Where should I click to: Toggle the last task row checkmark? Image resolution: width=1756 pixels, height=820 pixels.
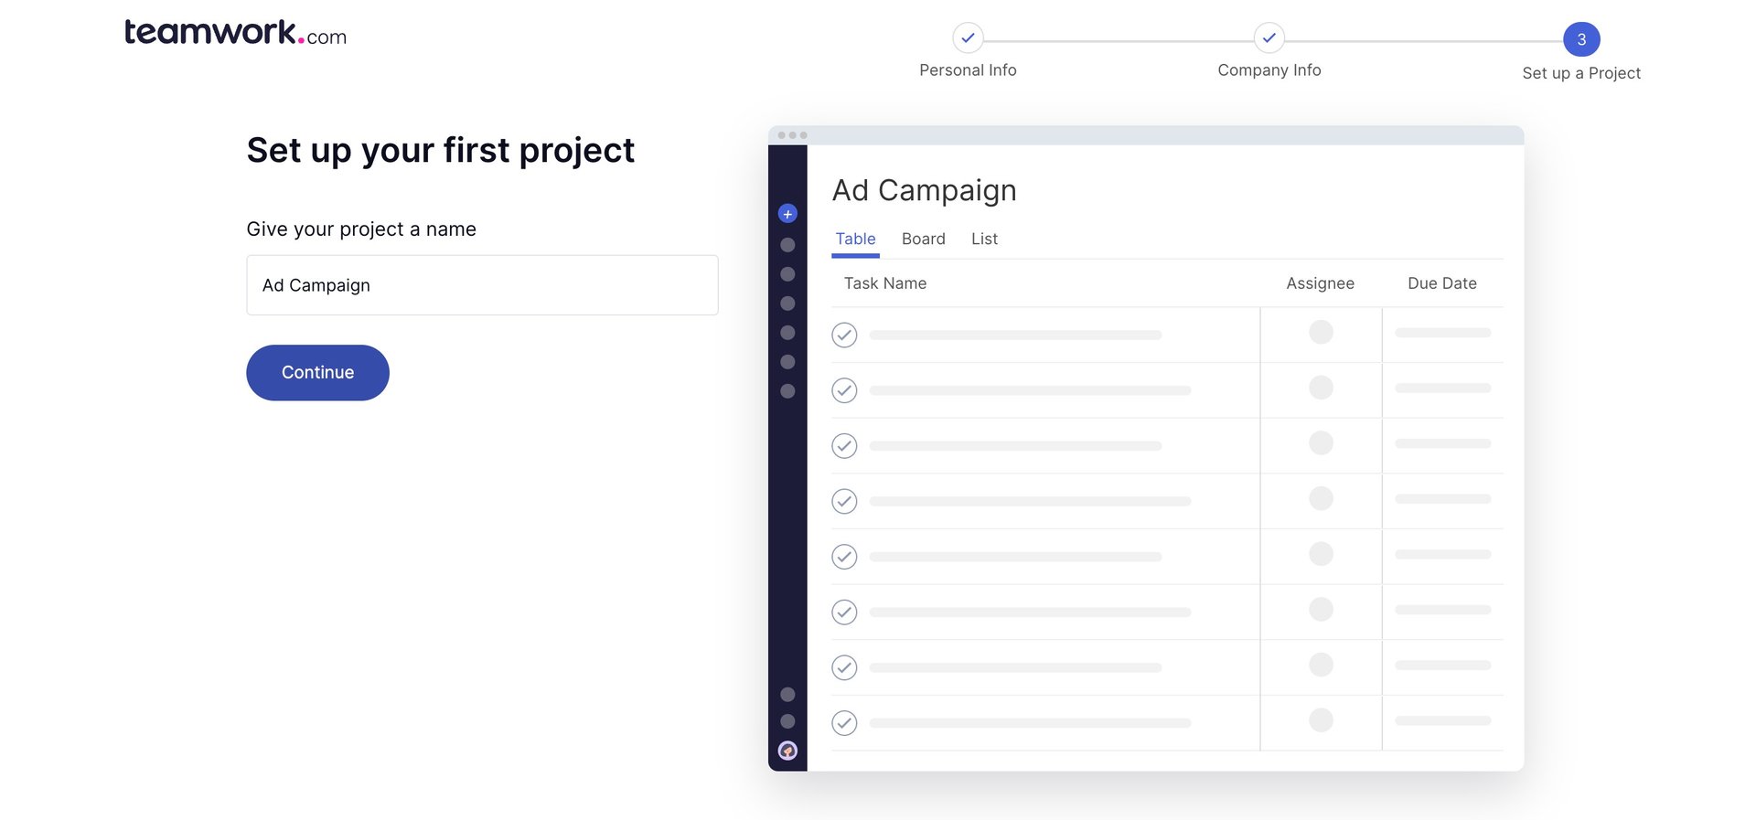[x=844, y=723]
